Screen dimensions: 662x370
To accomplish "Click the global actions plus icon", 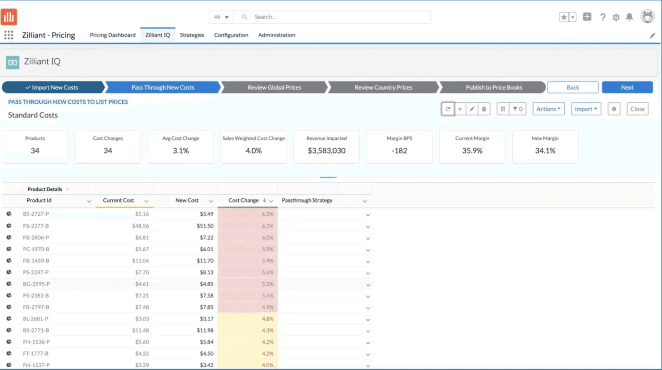I will pos(587,17).
